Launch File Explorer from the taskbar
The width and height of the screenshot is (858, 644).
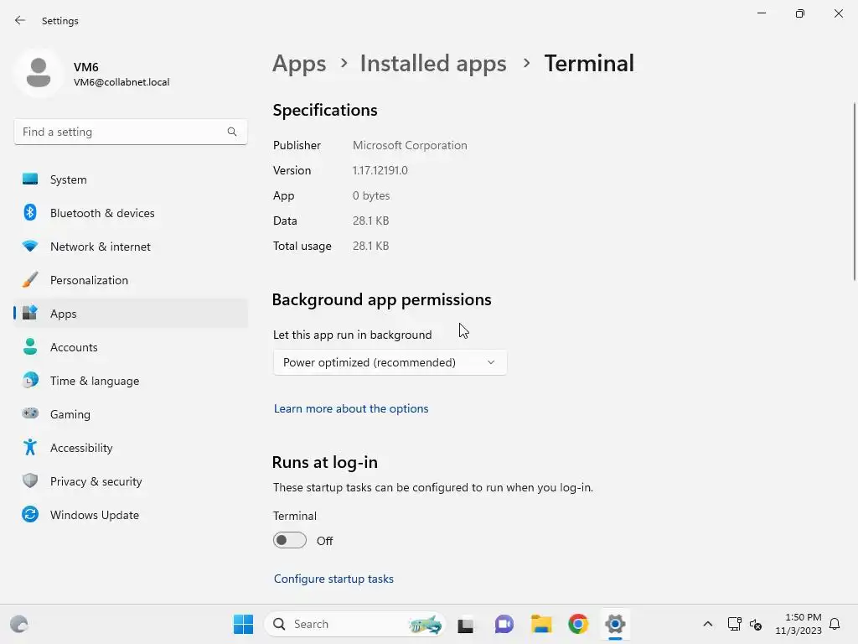pyautogui.click(x=541, y=624)
